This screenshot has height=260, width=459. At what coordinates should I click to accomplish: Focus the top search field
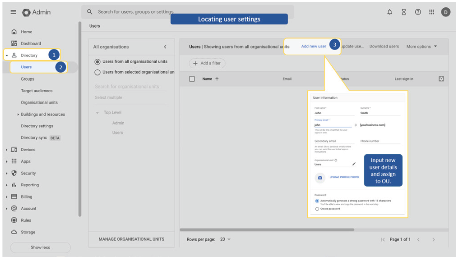point(188,12)
